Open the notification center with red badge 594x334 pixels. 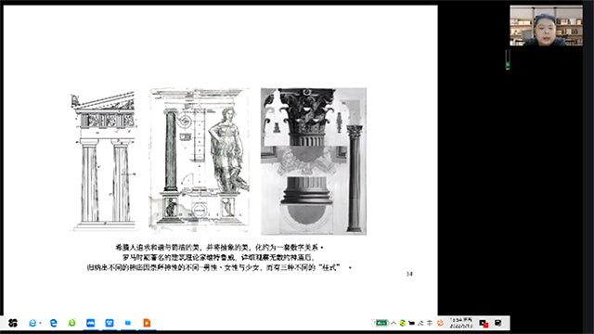pyautogui.click(x=484, y=323)
